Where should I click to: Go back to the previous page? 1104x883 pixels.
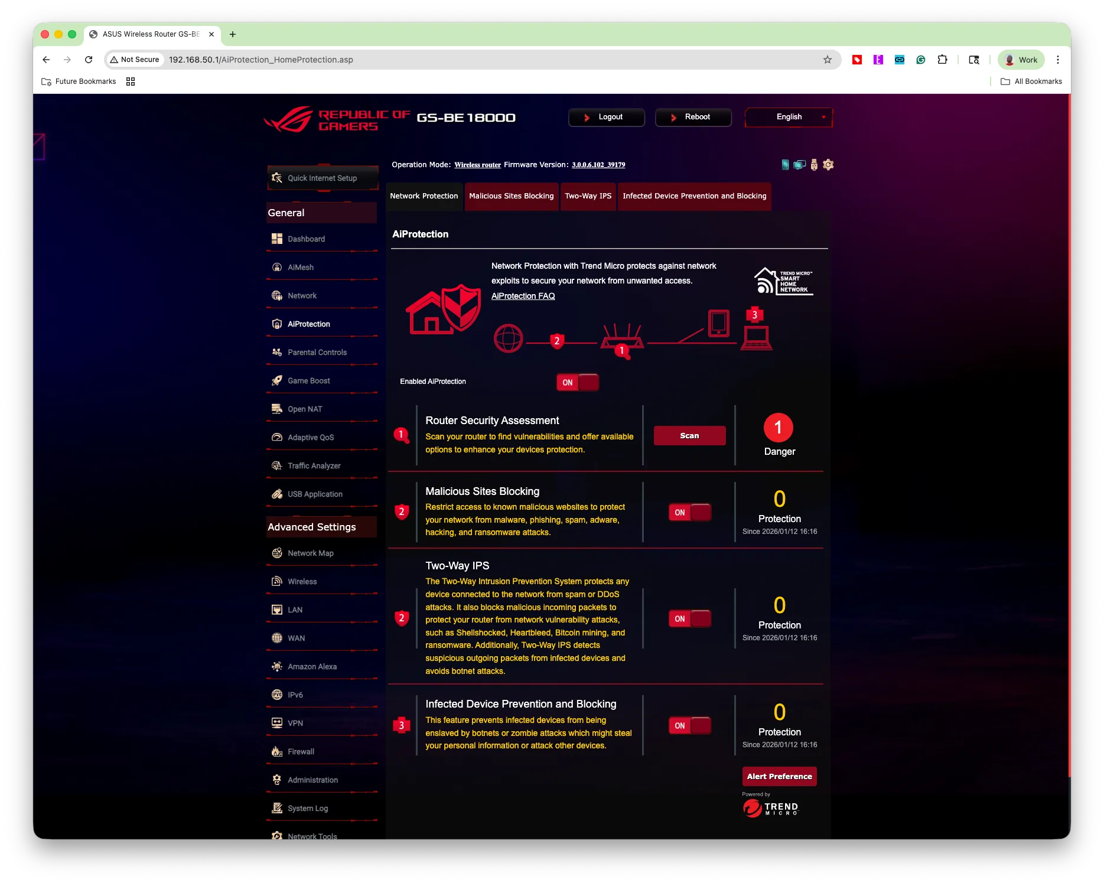46,60
